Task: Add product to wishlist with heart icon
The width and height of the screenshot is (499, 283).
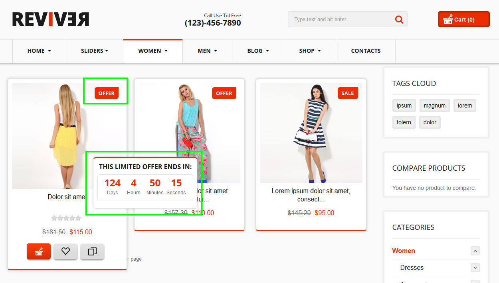Action: coord(65,251)
